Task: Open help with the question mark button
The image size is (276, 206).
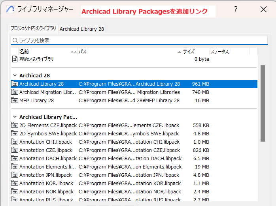Action: [x=236, y=9]
